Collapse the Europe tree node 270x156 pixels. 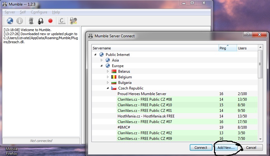(x=101, y=66)
